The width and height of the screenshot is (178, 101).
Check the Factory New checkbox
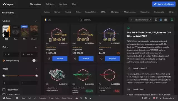(x=4, y=90)
